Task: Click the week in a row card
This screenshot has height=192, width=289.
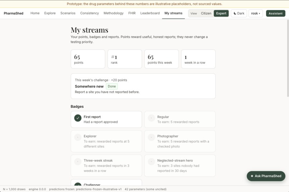Action: coord(198,59)
